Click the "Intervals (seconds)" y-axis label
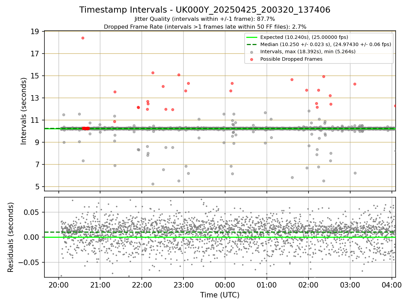410x307 pixels. (x=24, y=111)
